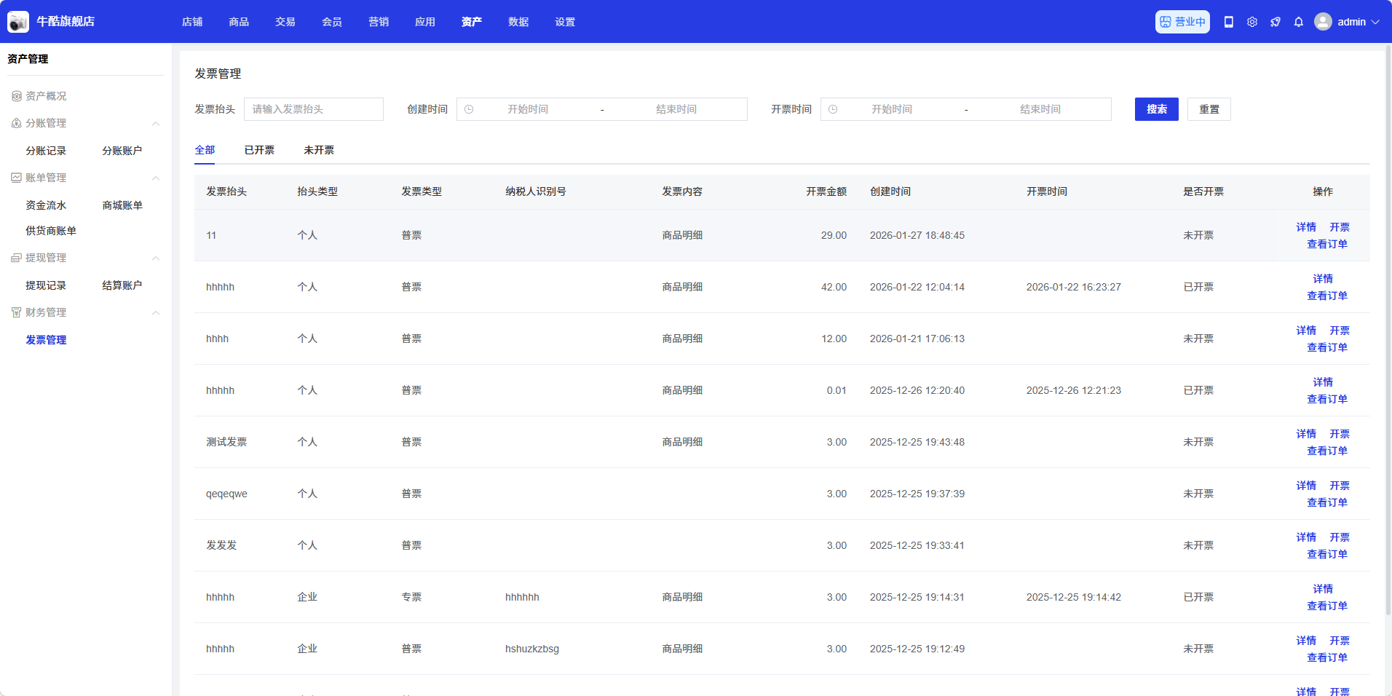The image size is (1392, 696).
Task: Open settings via the gear icon
Action: (1251, 22)
